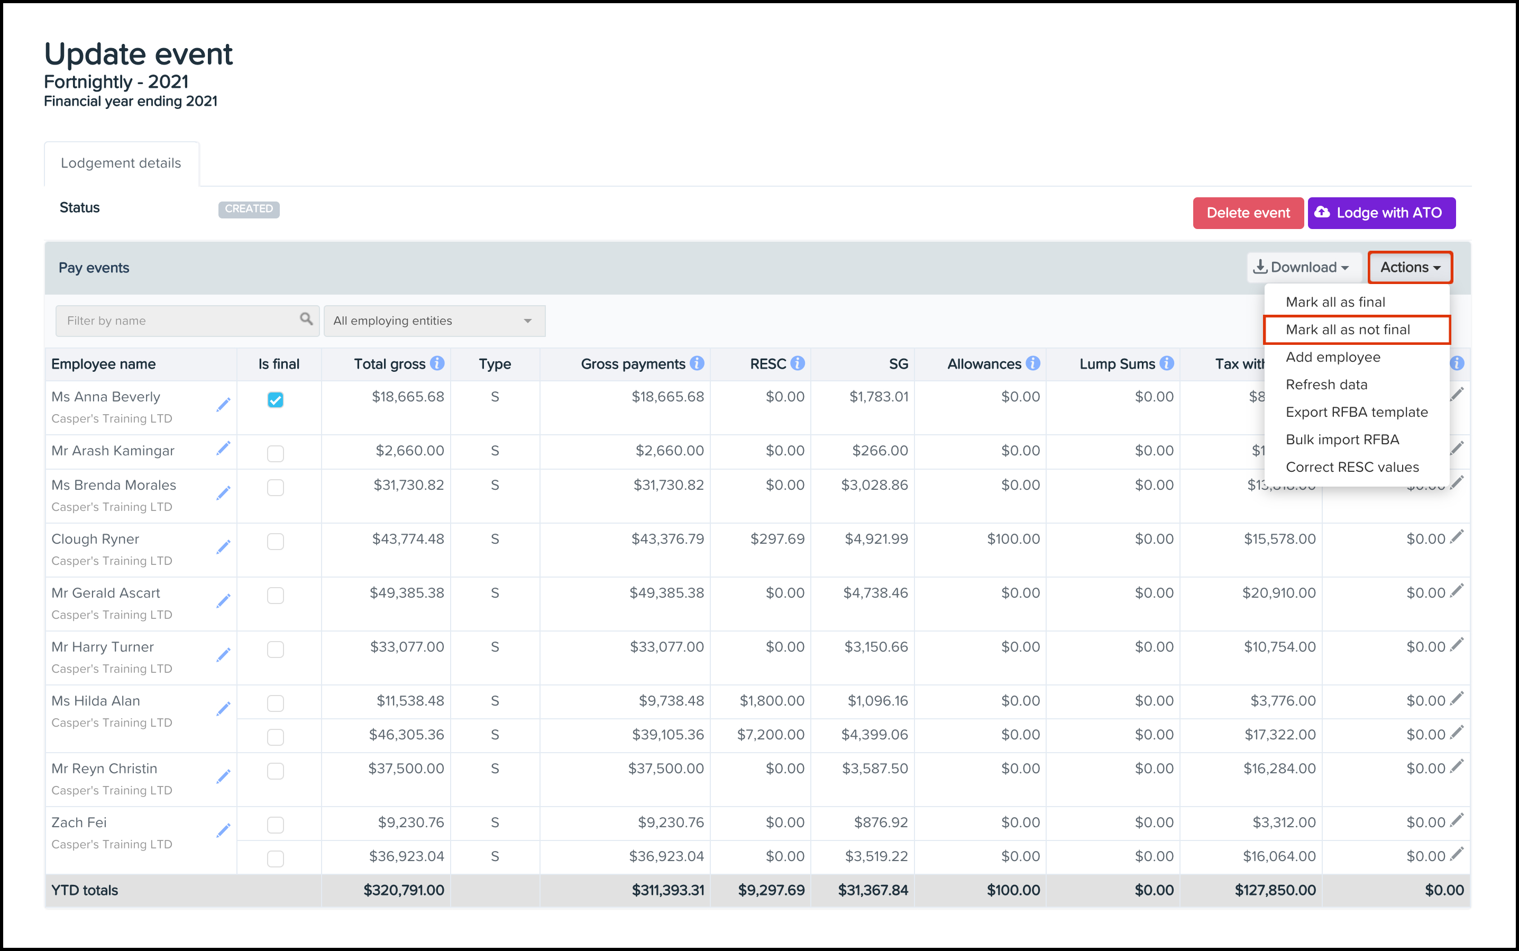Click edit pencil beside Mr Arash Kamingar
This screenshot has height=951, width=1519.
tap(223, 448)
